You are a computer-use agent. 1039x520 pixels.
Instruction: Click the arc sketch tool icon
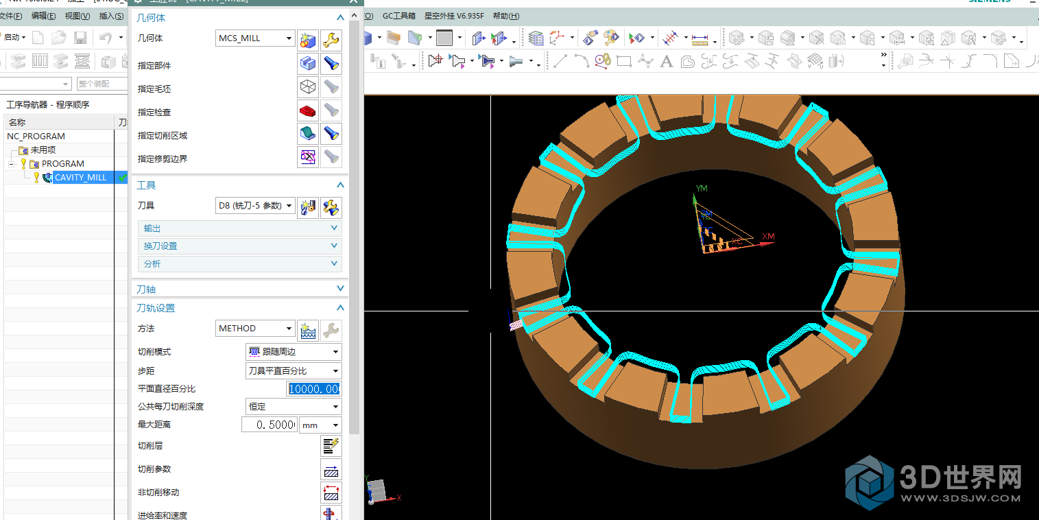pyautogui.click(x=581, y=62)
